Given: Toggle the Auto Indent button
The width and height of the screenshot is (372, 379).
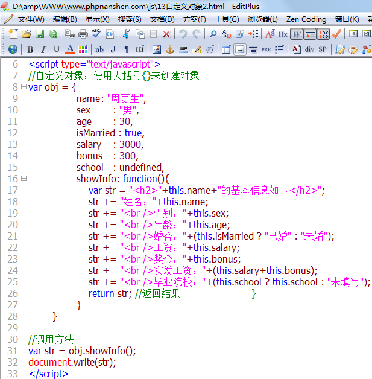Looking at the screenshot, I should point(310,34).
